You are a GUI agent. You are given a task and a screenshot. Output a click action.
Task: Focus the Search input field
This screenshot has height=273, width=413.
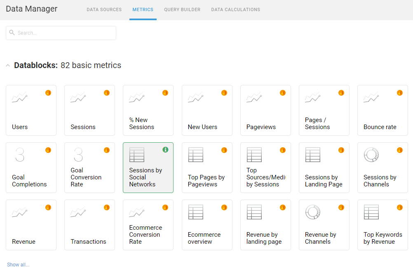(x=64, y=33)
